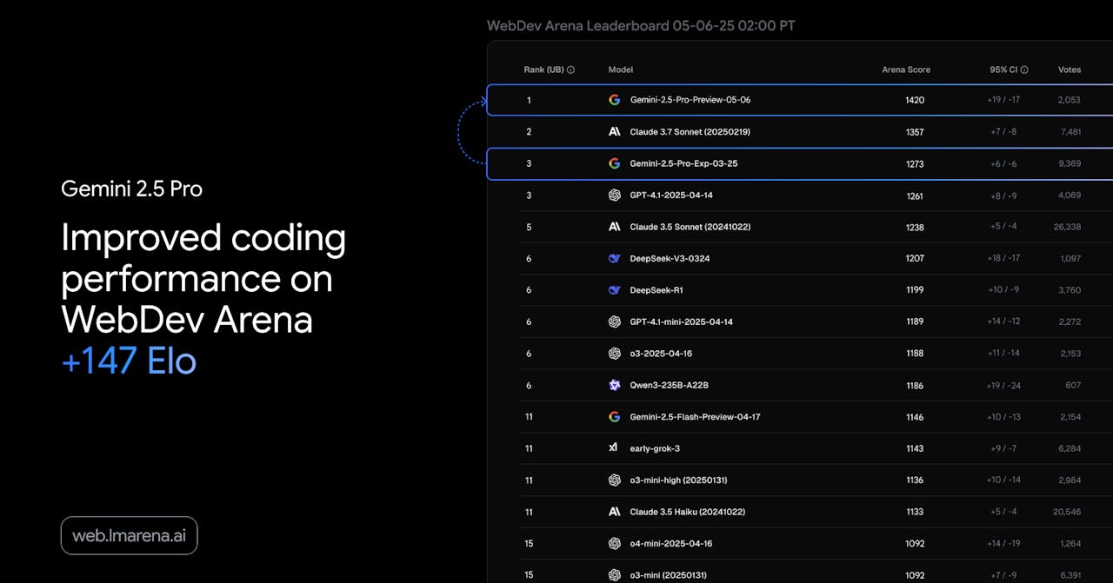Select the DeepSeek-R1 model name

tap(650, 290)
